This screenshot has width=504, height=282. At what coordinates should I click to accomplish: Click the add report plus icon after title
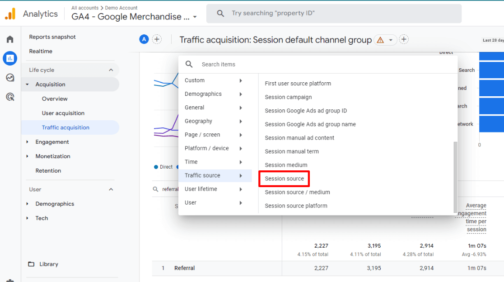coord(404,39)
